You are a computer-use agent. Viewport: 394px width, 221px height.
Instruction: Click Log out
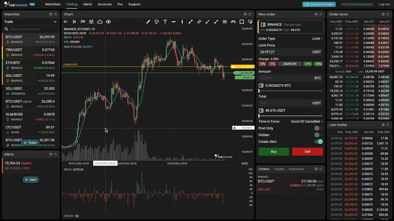[x=384, y=4]
